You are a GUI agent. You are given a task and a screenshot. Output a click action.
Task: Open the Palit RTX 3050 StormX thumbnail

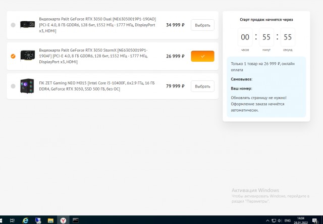click(x=27, y=55)
